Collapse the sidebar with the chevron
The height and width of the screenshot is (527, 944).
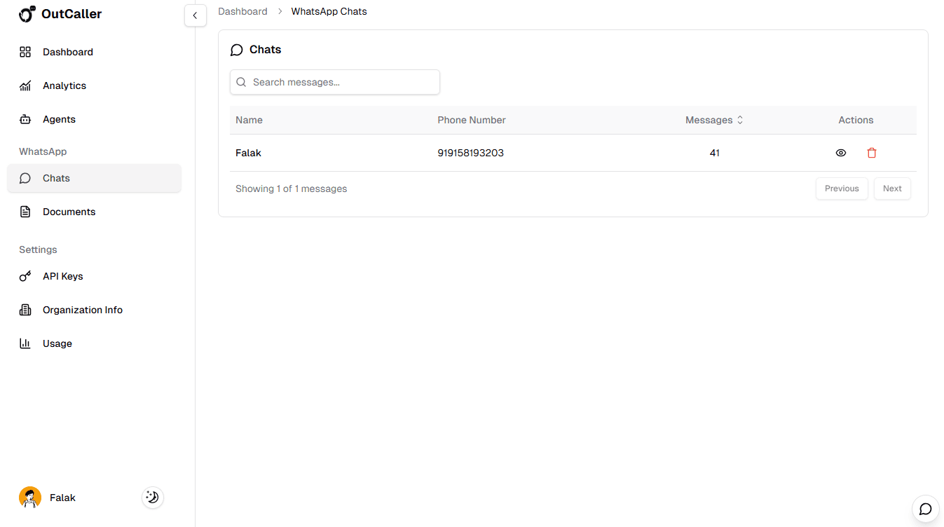pyautogui.click(x=195, y=15)
